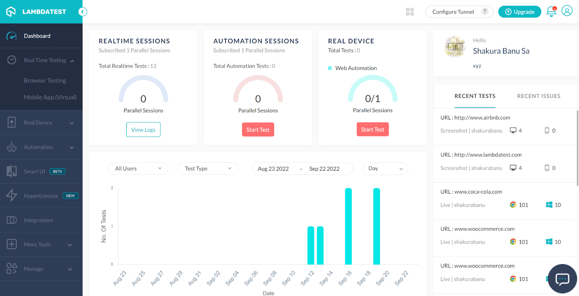Open the Day granularity dropdown

click(x=385, y=169)
